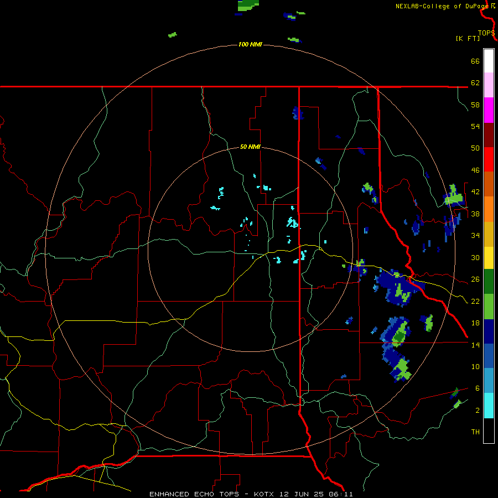Select the dark red 54 kft legend swatch
This screenshot has height=498, width=498.
[489, 135]
